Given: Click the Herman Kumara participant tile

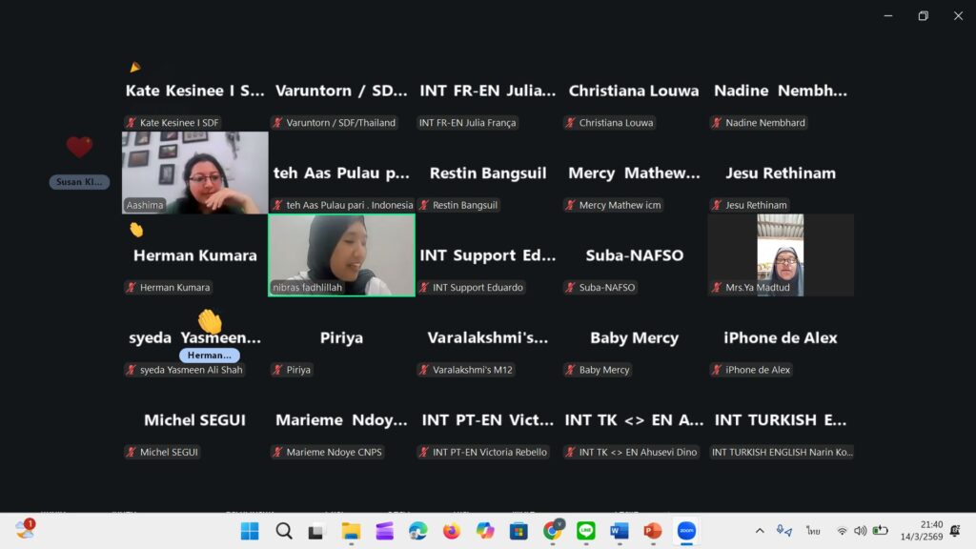Looking at the screenshot, I should (x=195, y=255).
